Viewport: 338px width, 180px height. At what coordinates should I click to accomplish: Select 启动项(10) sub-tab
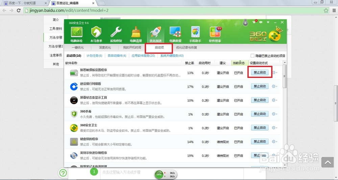74,56
